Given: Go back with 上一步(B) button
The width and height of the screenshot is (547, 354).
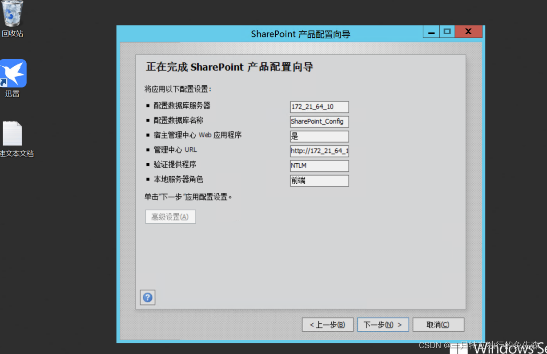Looking at the screenshot, I should click(327, 325).
